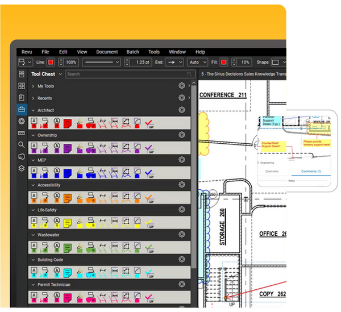Viewport: 341px width, 312px height.
Task: Open the Search magnifier panel in sidebar
Action: 22,145
